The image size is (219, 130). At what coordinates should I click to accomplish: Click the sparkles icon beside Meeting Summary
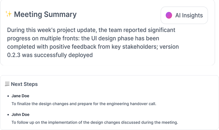coord(8,14)
